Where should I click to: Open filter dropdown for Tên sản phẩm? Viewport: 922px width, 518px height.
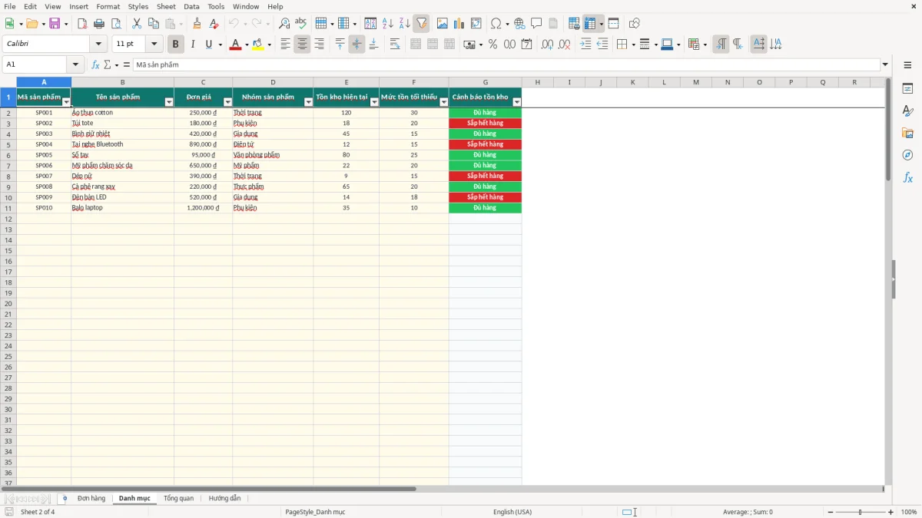(x=169, y=102)
